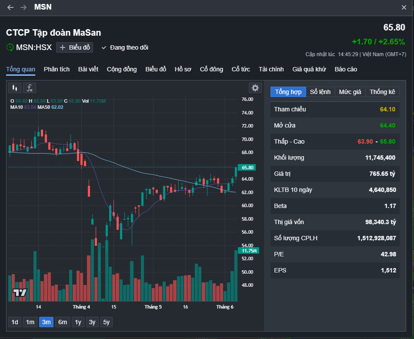
Task: Toggle the Đang theo dõi follow status
Action: 125,47
